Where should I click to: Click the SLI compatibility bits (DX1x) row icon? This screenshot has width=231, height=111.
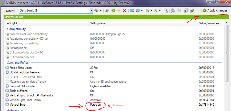[7, 52]
